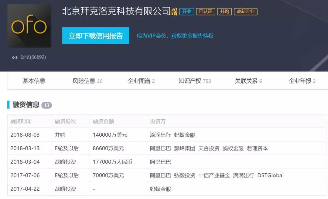This screenshot has width=328, height=199.
Task: Open investor 蚂蚁金服 in the 2018-03-13 row
Action: (233, 148)
